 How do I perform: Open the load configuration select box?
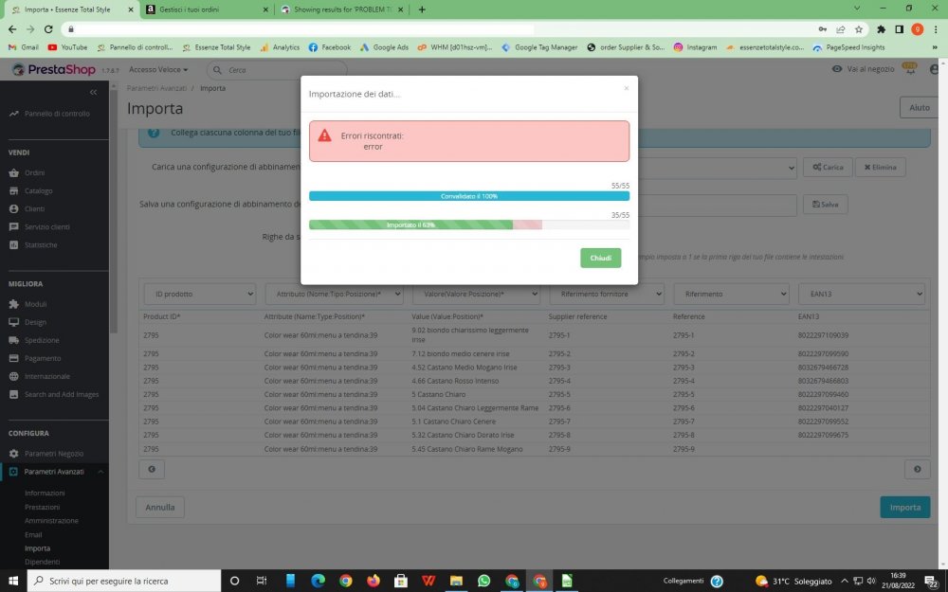[717, 168]
